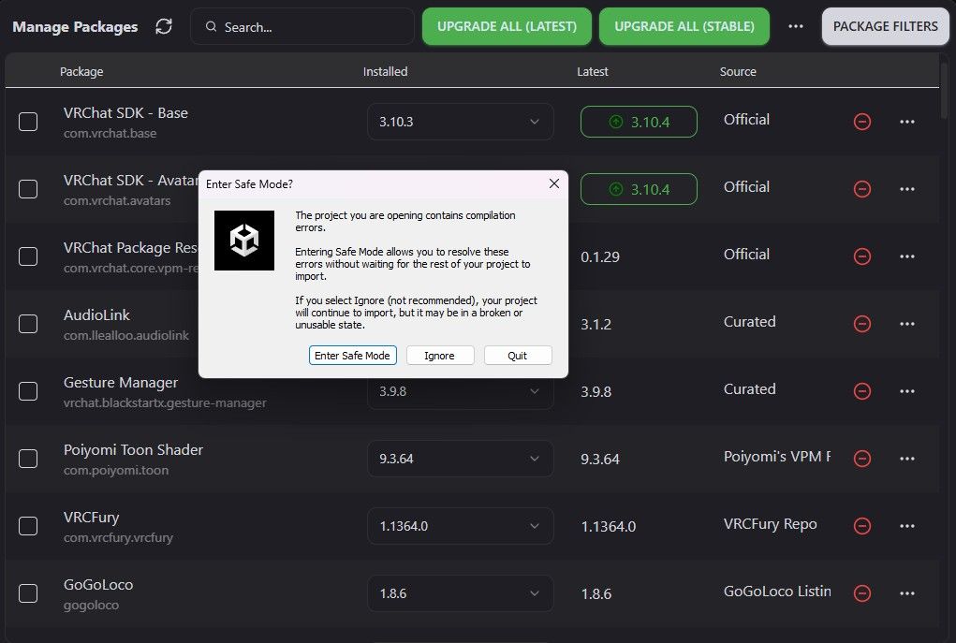Remove Gesture Manager package
The width and height of the screenshot is (956, 643).
tap(862, 390)
